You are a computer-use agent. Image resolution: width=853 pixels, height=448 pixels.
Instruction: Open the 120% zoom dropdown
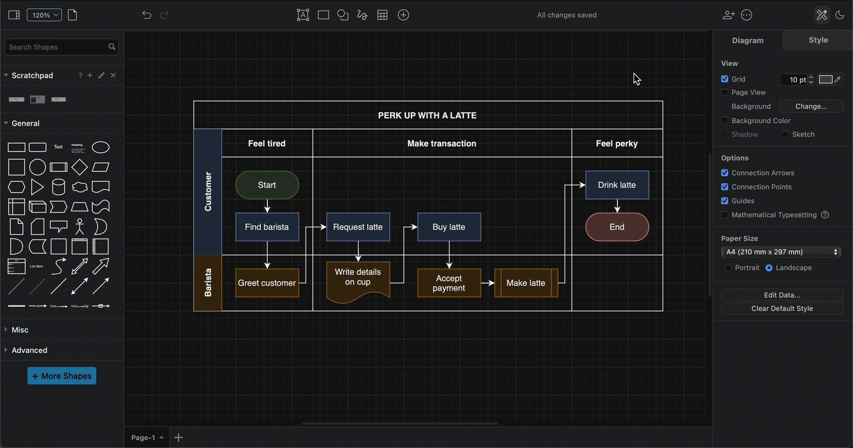pos(44,15)
